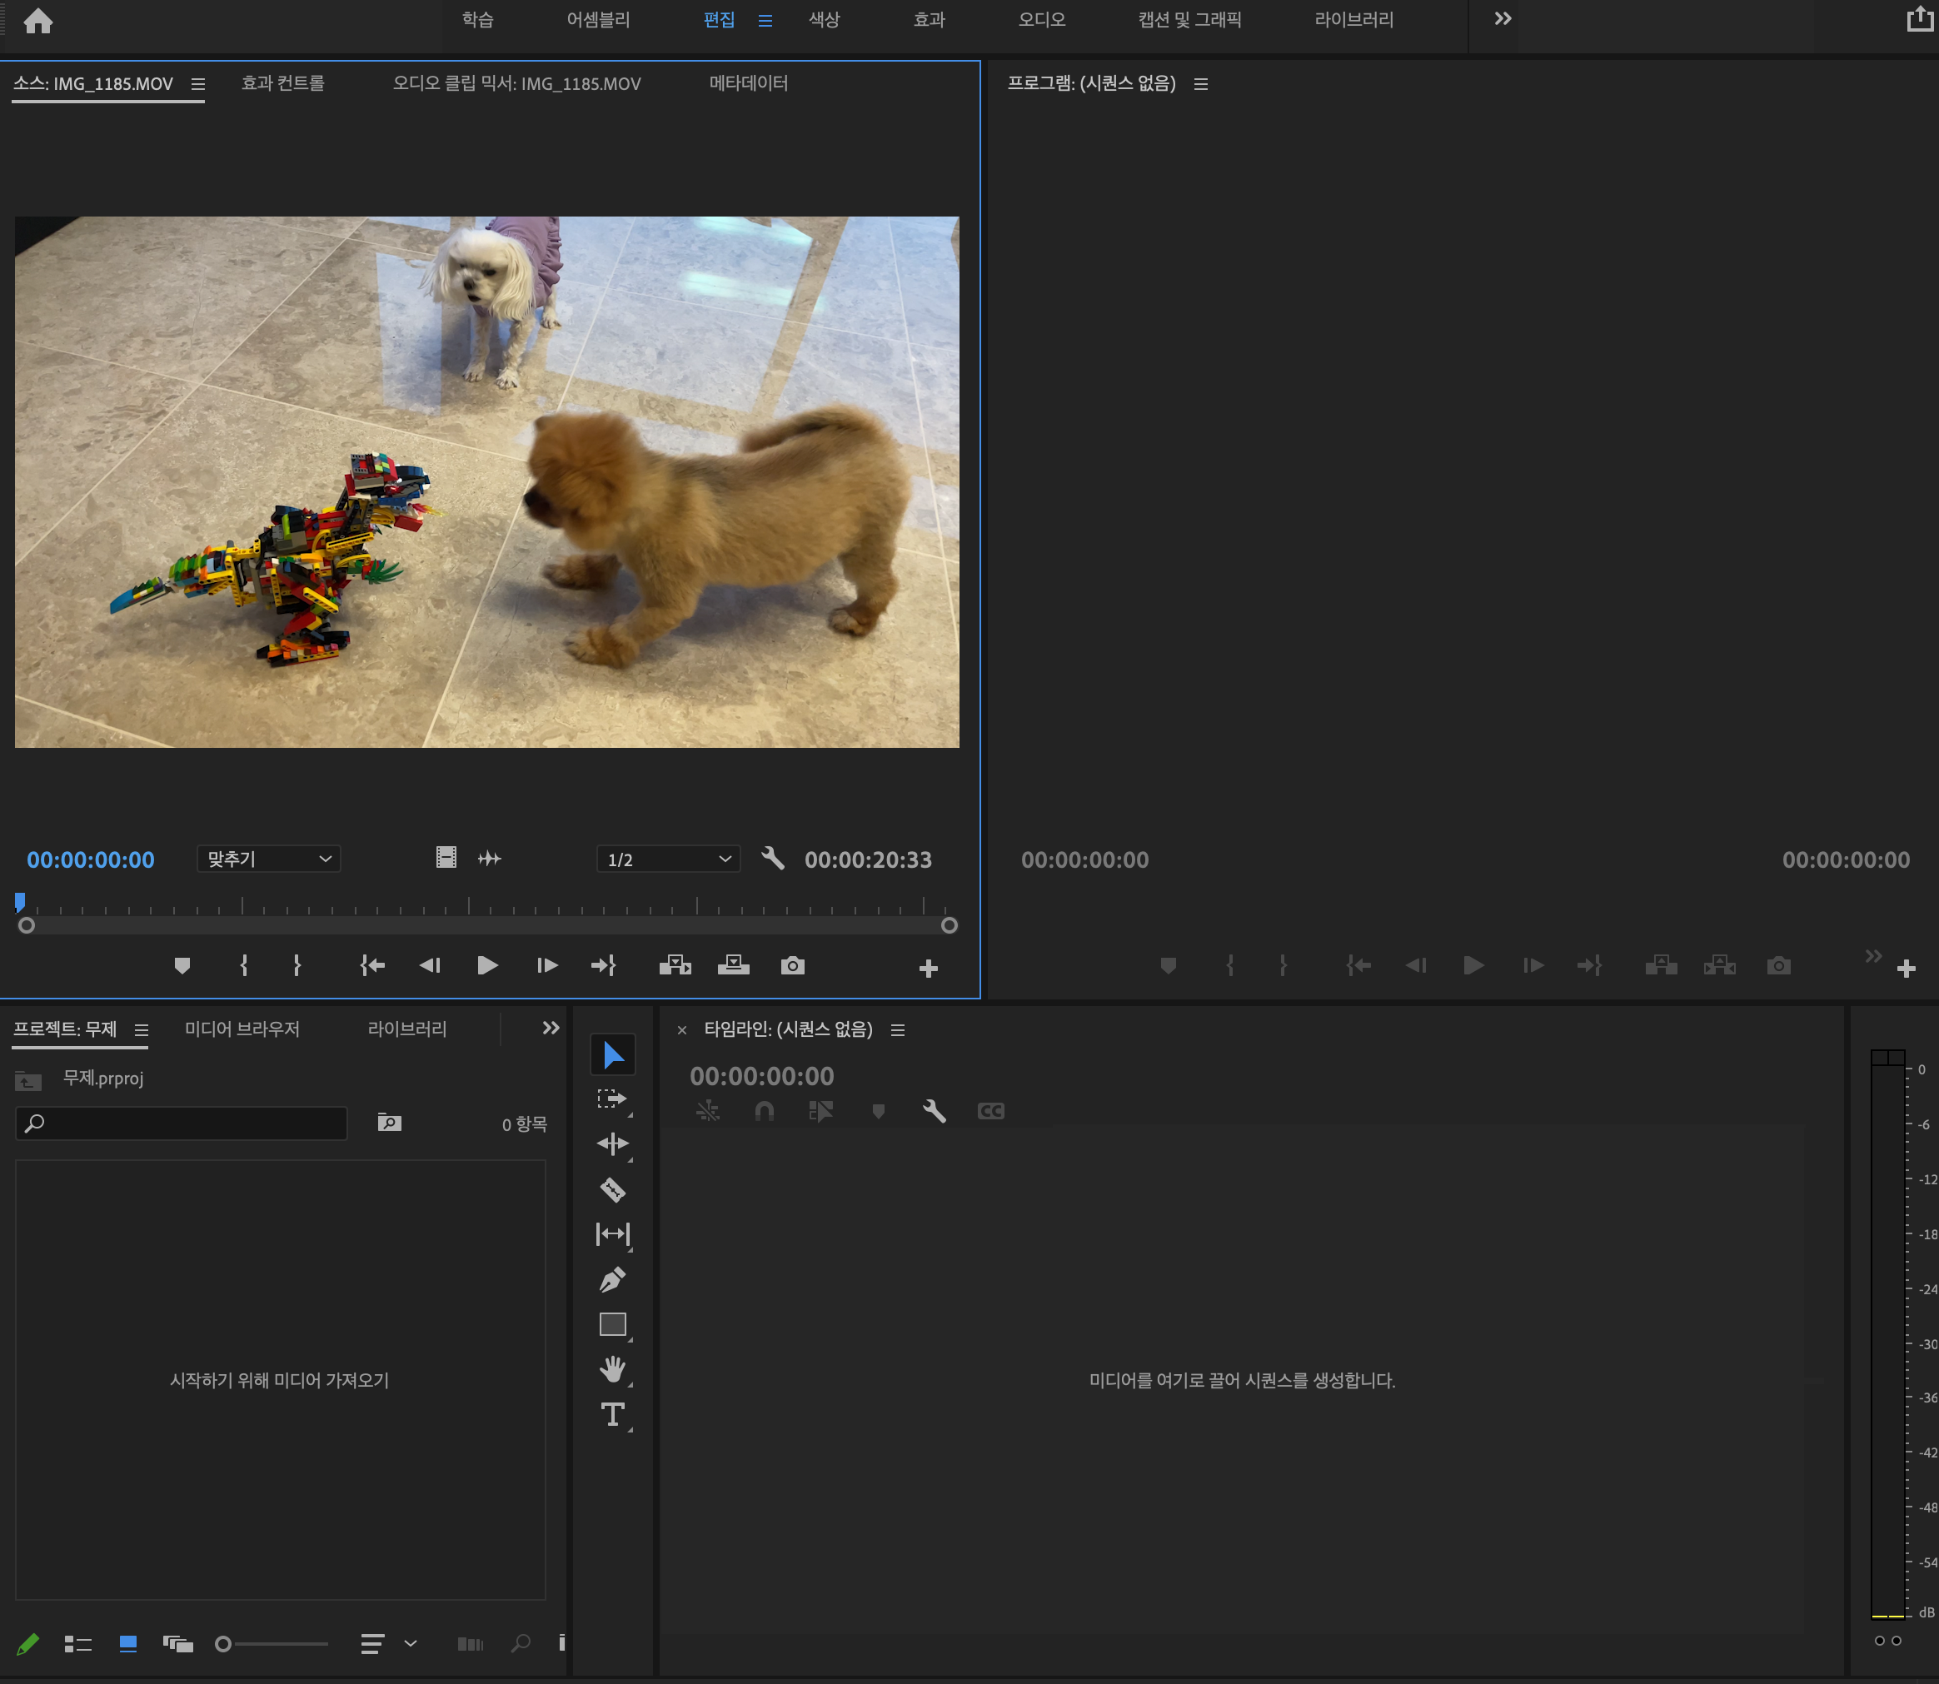Switch project panel to list view
This screenshot has width=1939, height=1684.
coord(77,1643)
